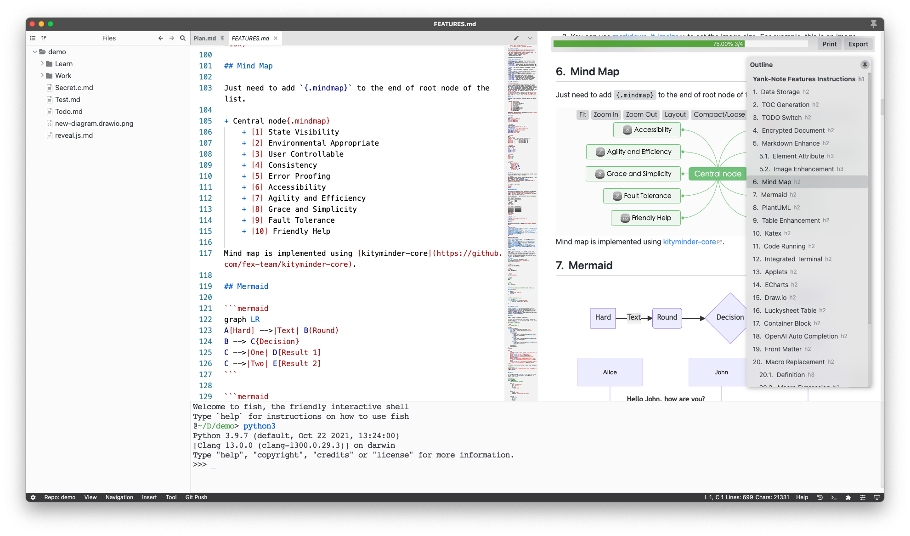Open the tab list chevron dropdown
Viewport: 910px width, 536px height.
(x=530, y=38)
